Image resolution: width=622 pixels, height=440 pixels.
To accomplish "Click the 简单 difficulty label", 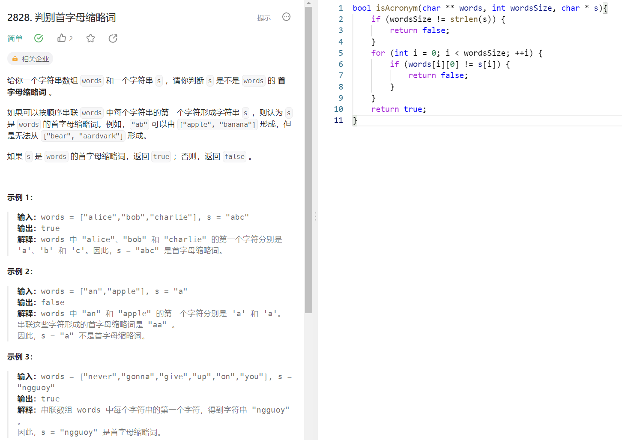I will 15,39.
